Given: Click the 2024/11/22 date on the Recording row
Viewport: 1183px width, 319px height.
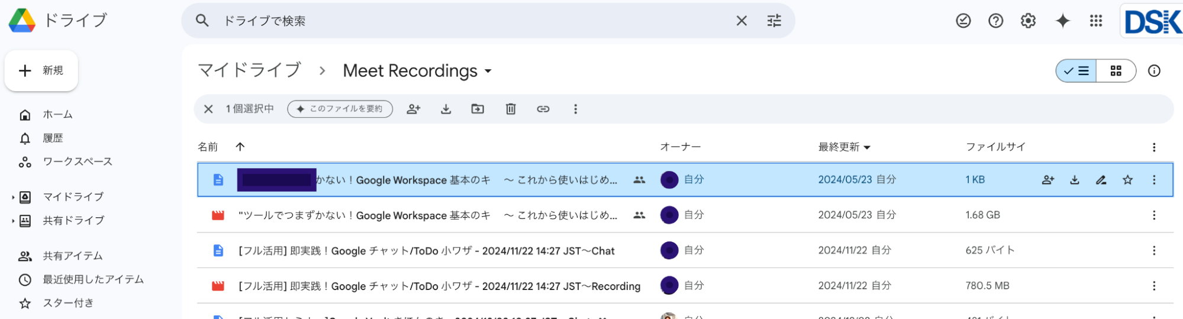Looking at the screenshot, I should (x=844, y=286).
